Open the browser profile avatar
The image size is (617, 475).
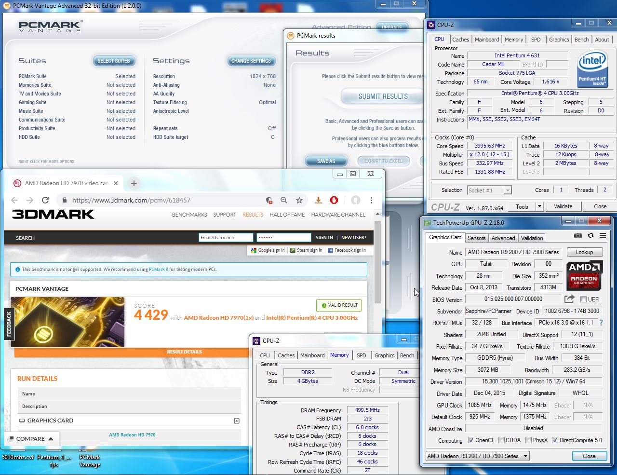(x=356, y=200)
